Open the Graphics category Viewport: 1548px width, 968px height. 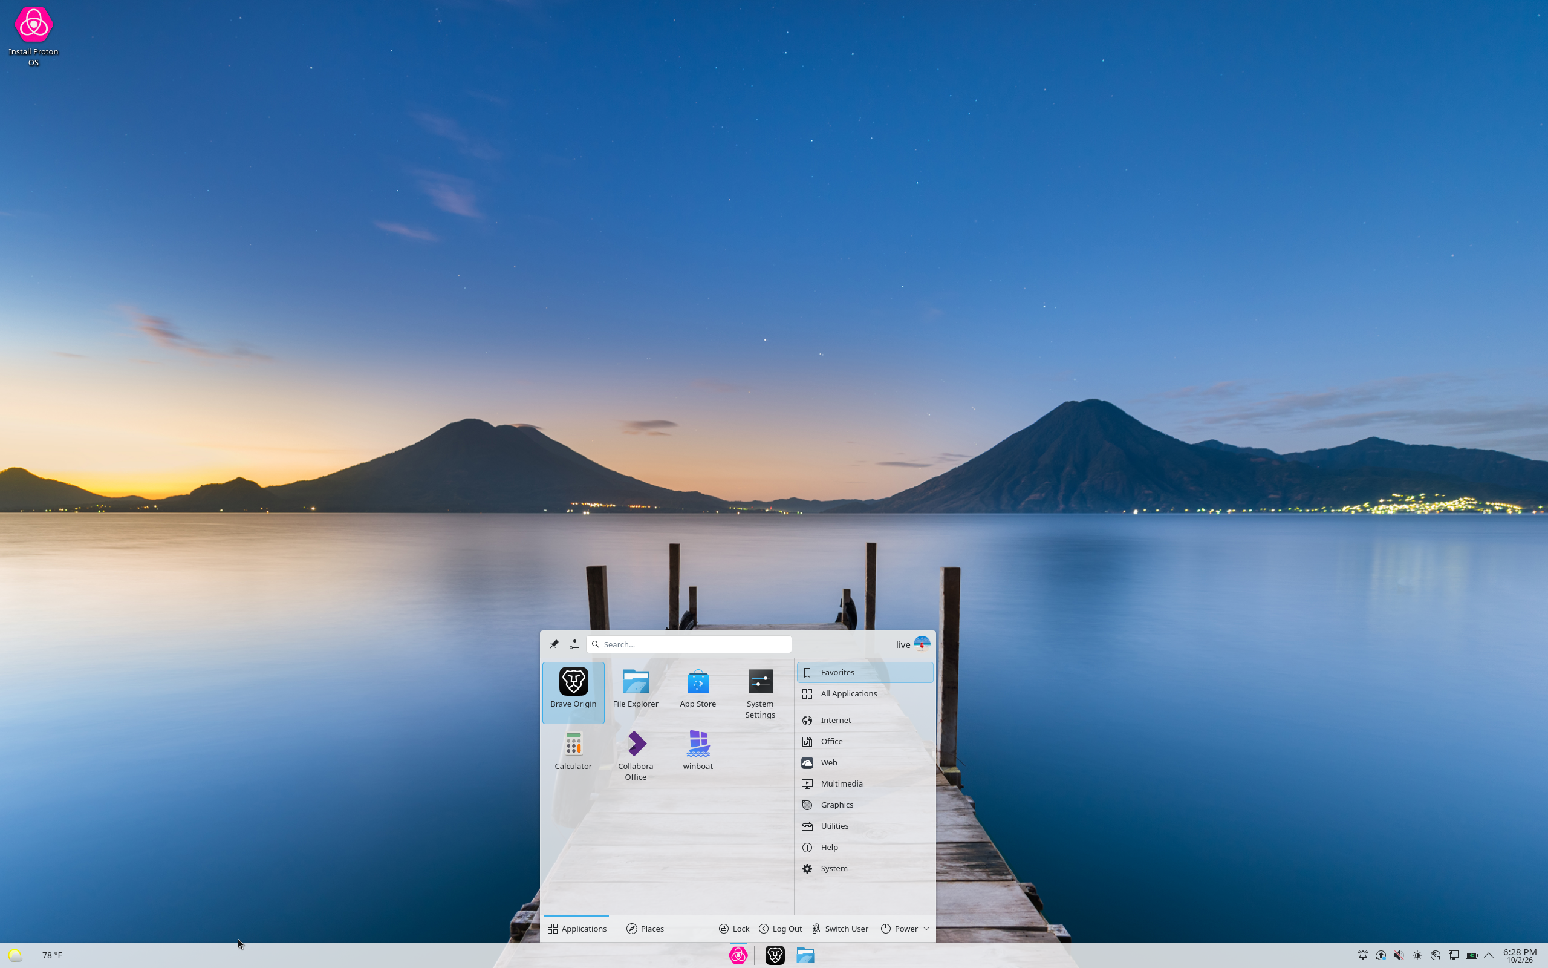pos(865,805)
